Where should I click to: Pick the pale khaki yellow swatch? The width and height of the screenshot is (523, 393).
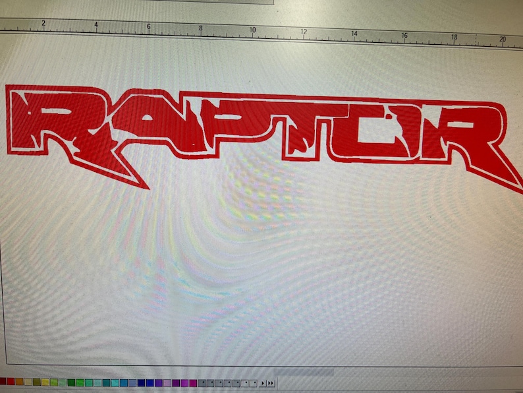[x=28, y=382]
